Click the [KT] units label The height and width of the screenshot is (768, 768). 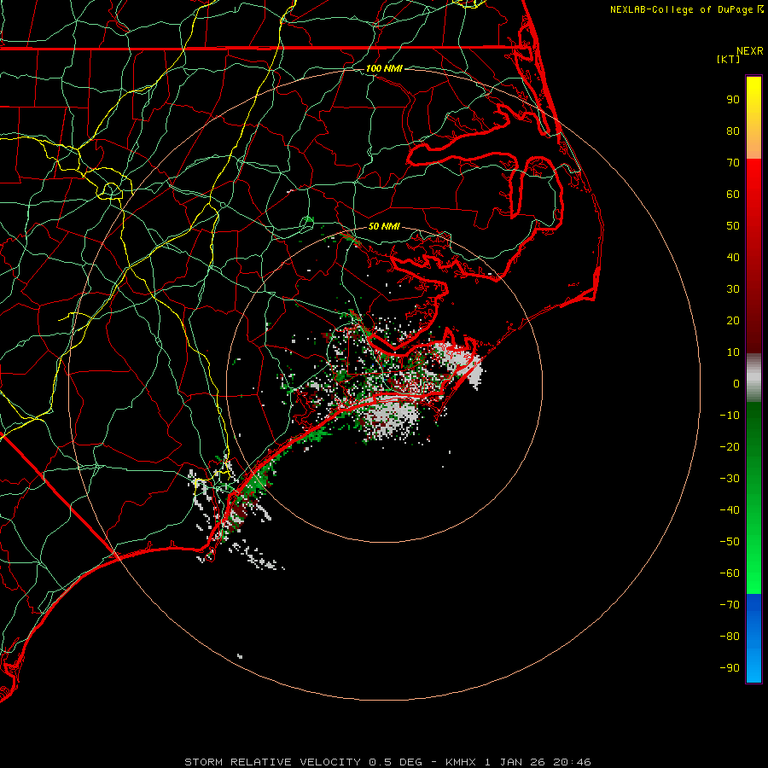point(729,59)
